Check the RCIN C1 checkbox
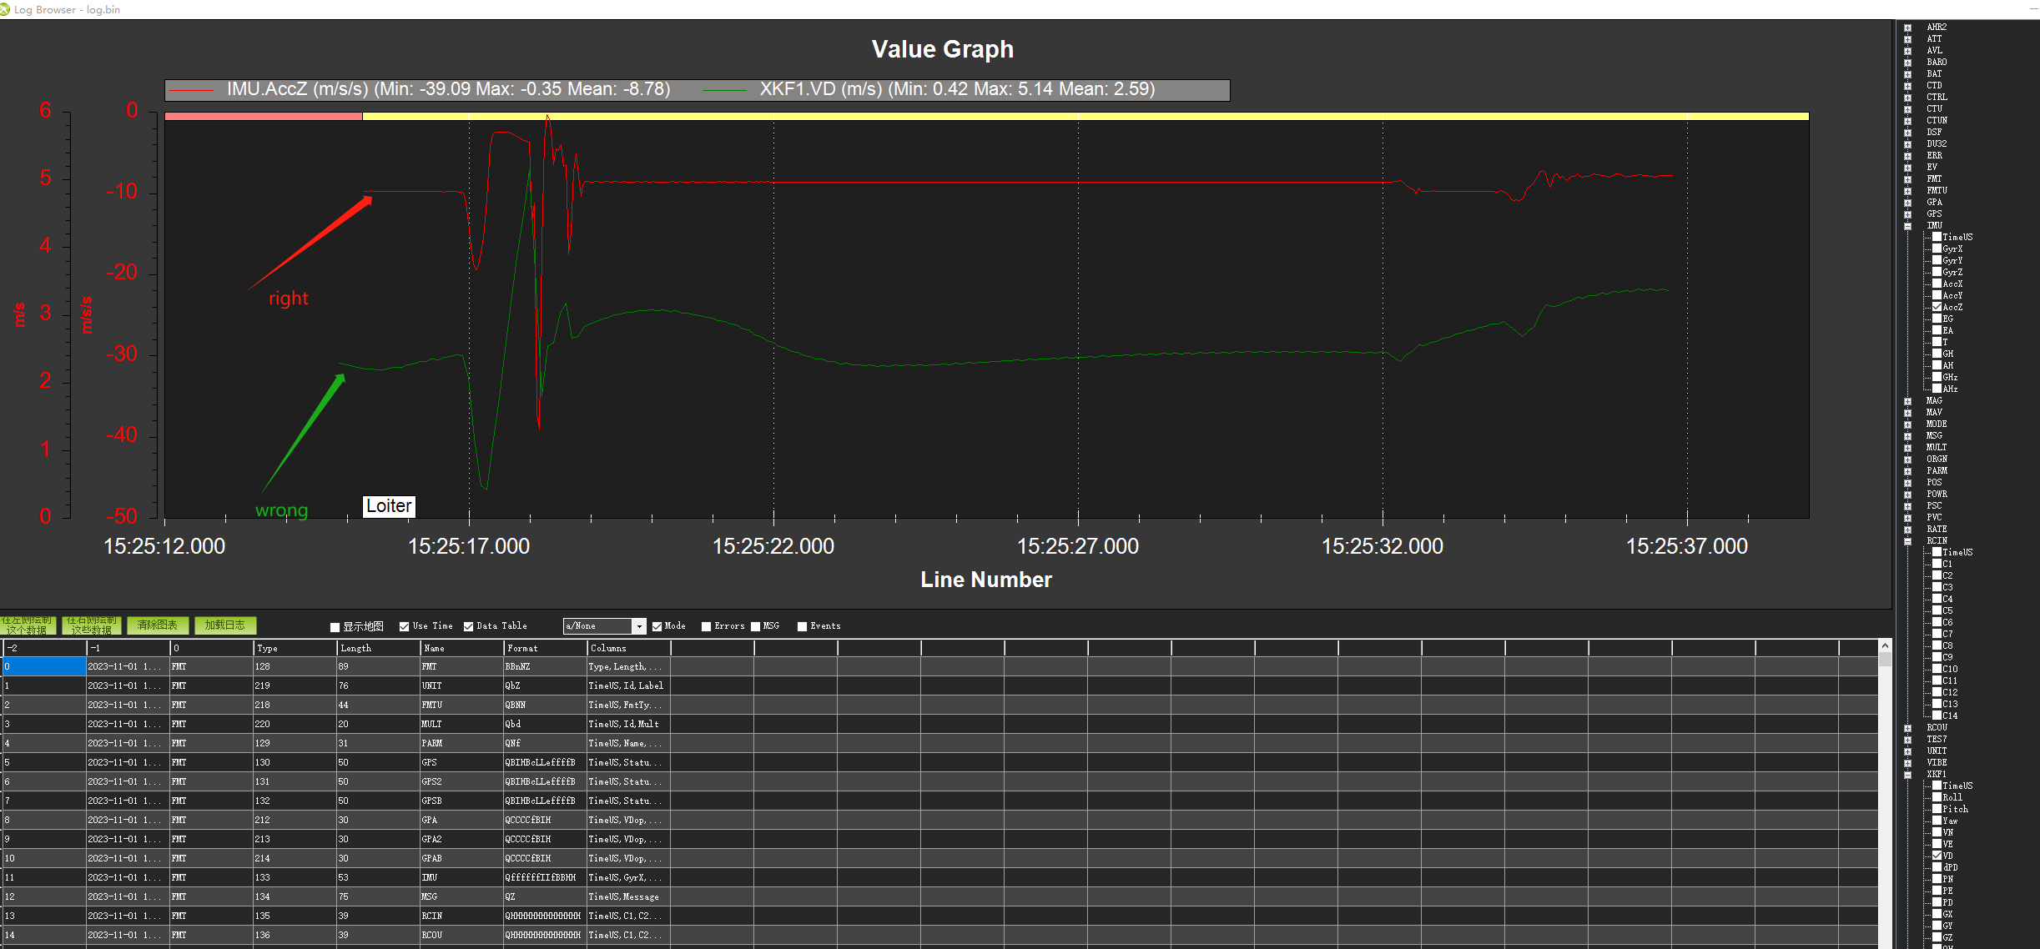Image resolution: width=2040 pixels, height=949 pixels. click(x=1937, y=564)
